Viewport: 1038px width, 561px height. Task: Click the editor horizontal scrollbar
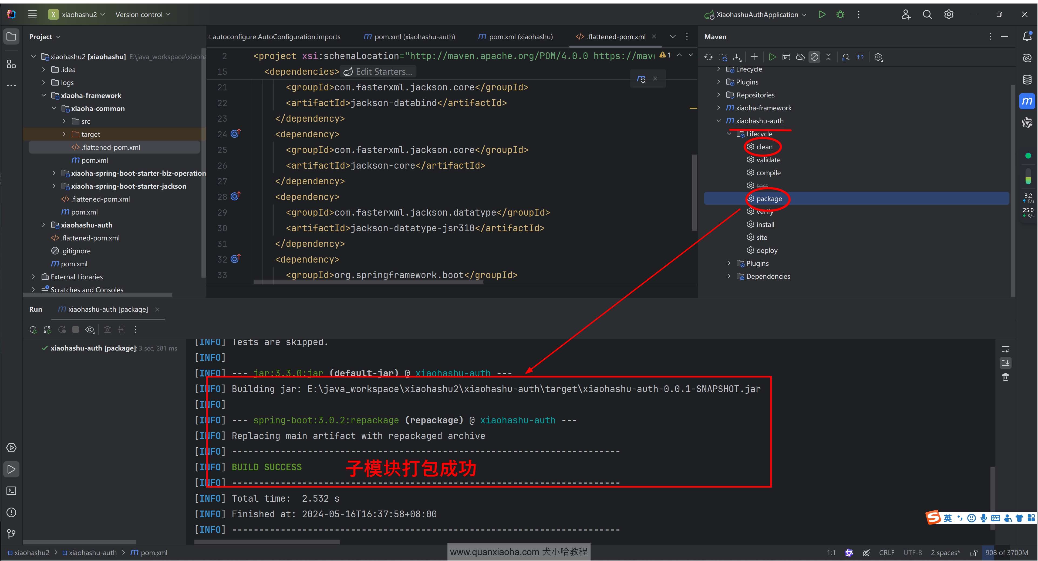368,282
